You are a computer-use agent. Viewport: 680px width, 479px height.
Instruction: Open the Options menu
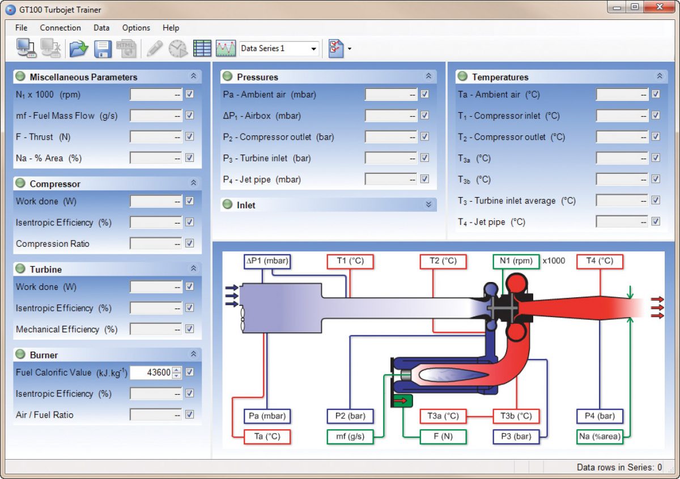(x=137, y=28)
